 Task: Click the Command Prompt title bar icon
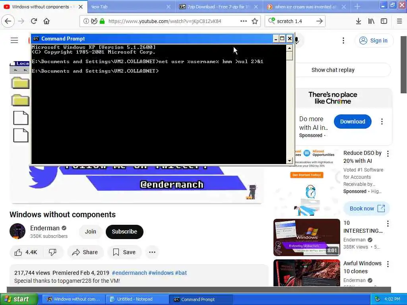(36, 39)
